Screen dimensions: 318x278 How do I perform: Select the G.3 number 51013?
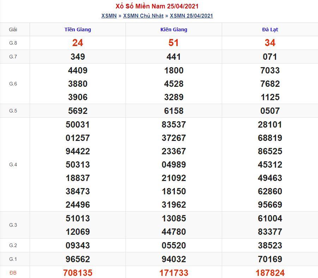point(78,218)
